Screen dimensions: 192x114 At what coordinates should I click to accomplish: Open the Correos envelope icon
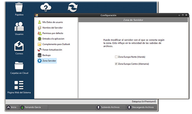[19, 46]
